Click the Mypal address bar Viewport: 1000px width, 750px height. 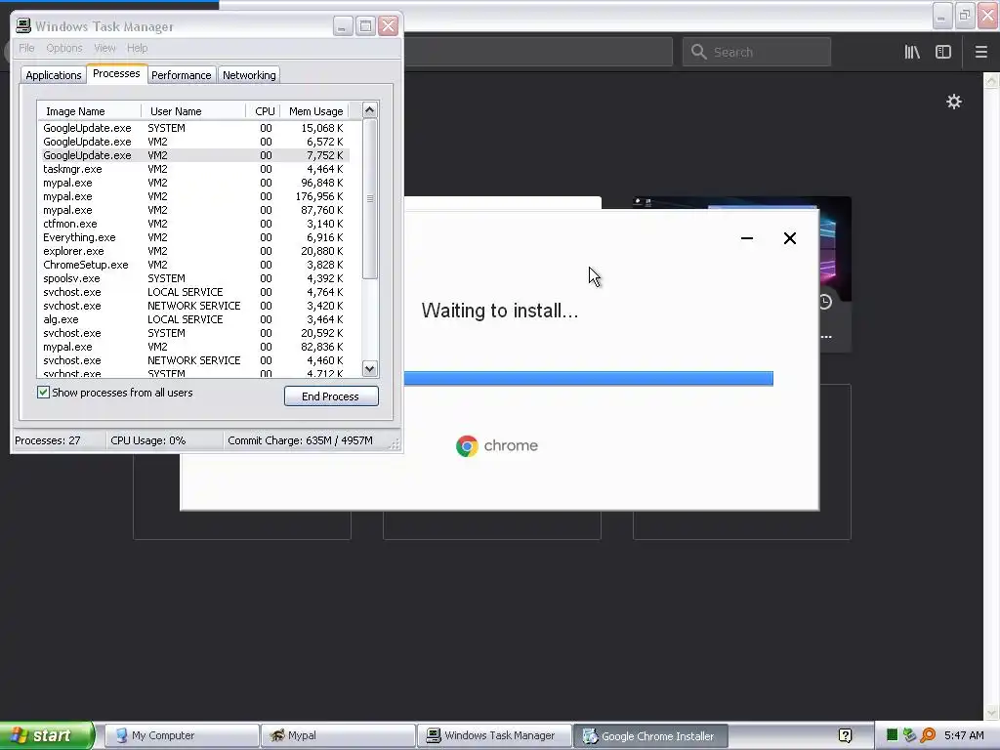(x=538, y=53)
